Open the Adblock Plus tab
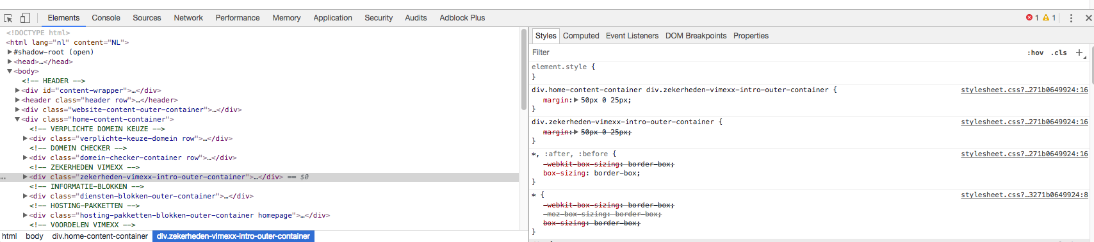This screenshot has width=1094, height=242. [x=462, y=18]
